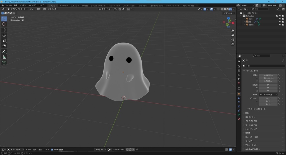286x155 pixels.
Task: Open the Modifiers wrench properties tab
Action: click(239, 98)
